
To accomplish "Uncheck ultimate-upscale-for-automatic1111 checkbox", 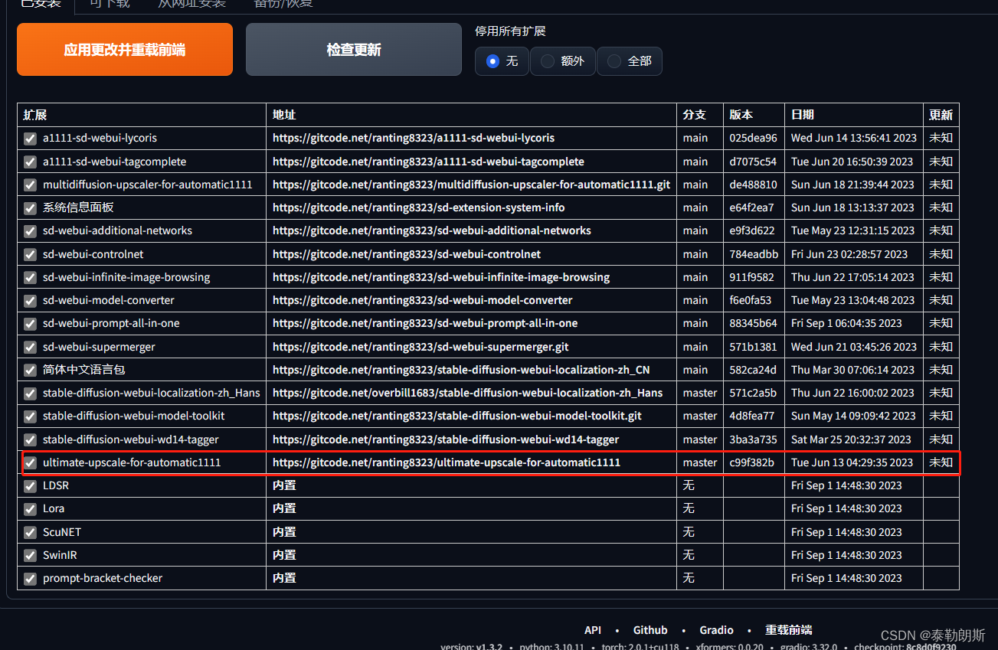I will pos(30,462).
